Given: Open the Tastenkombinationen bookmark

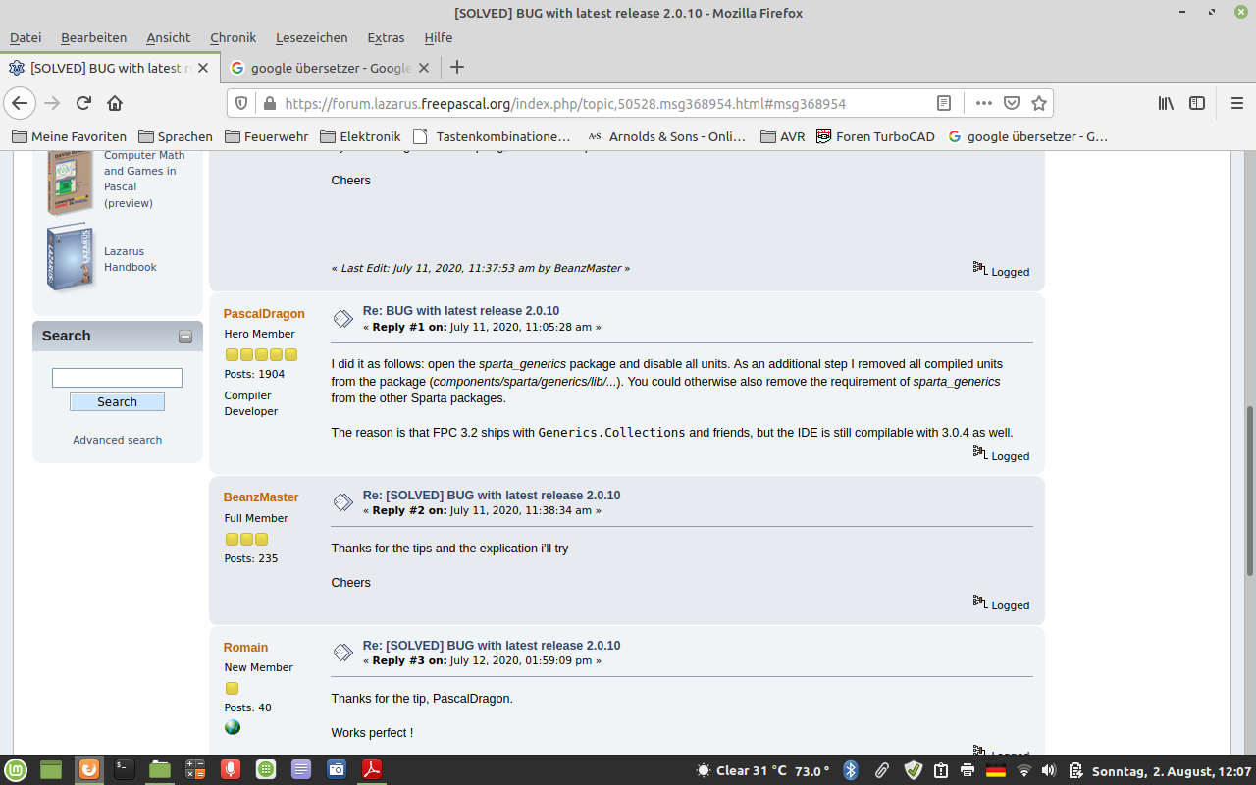Looking at the screenshot, I should (493, 136).
